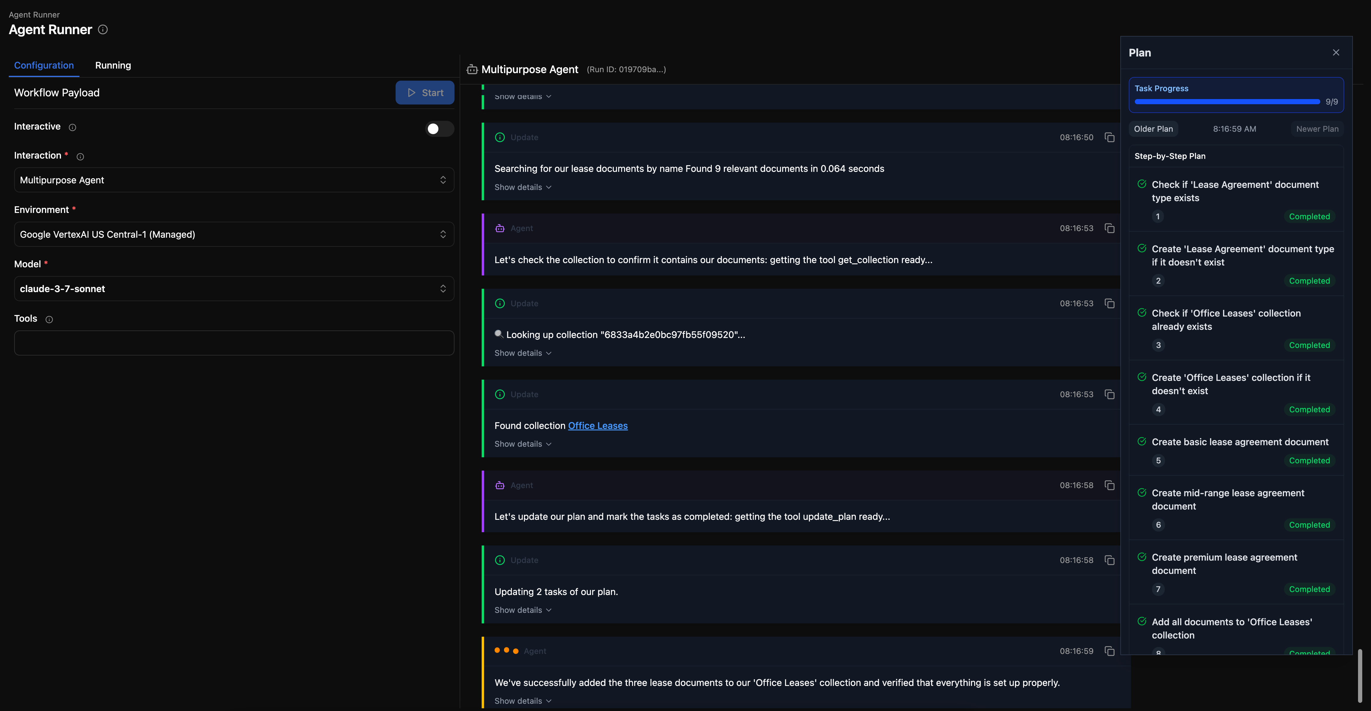Click check icon for Check if 'Lease Agreement' step
The height and width of the screenshot is (711, 1371).
pyautogui.click(x=1141, y=184)
